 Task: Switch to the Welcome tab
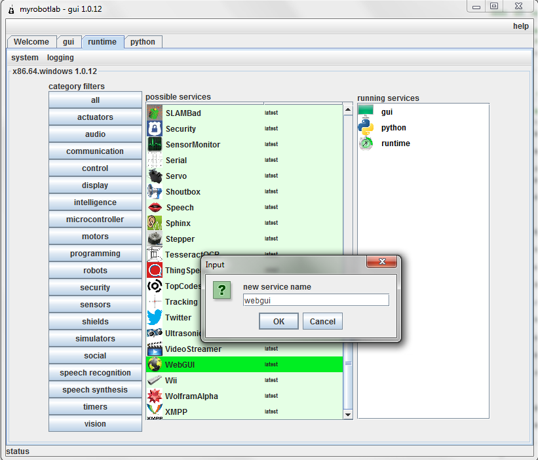pos(31,42)
